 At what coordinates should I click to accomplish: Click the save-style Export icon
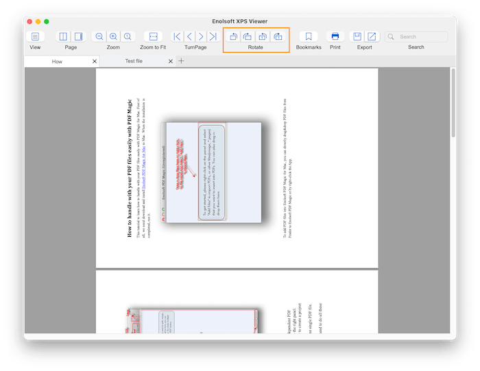click(x=357, y=36)
